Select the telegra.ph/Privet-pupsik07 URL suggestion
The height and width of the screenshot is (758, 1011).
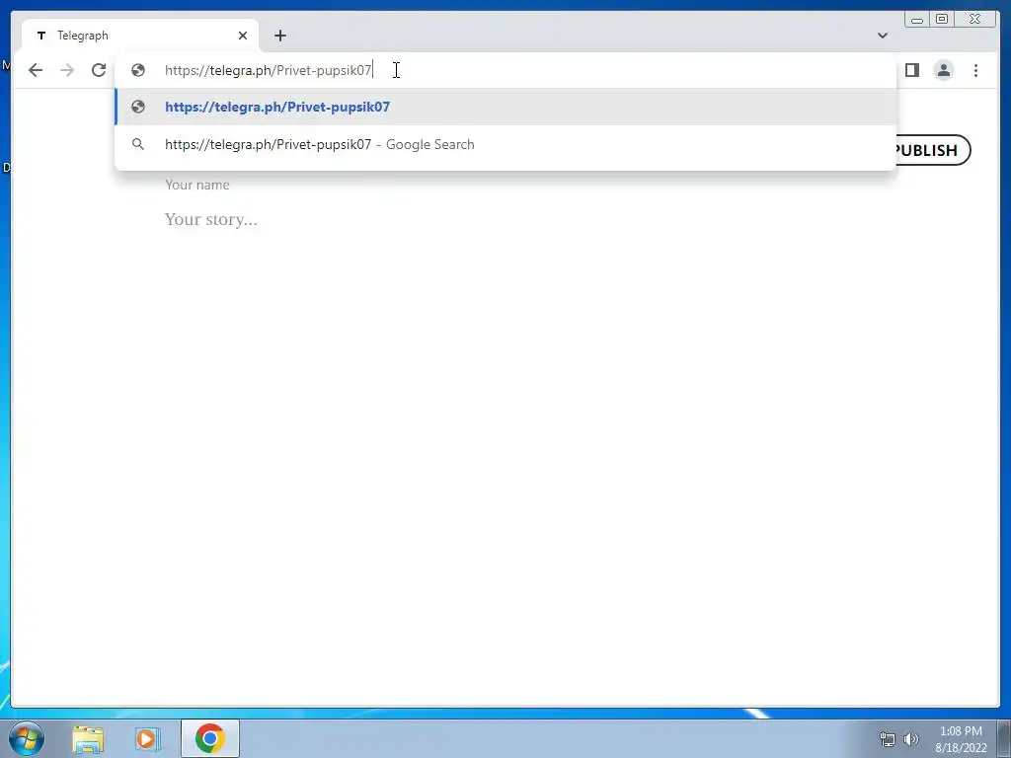[x=505, y=107]
